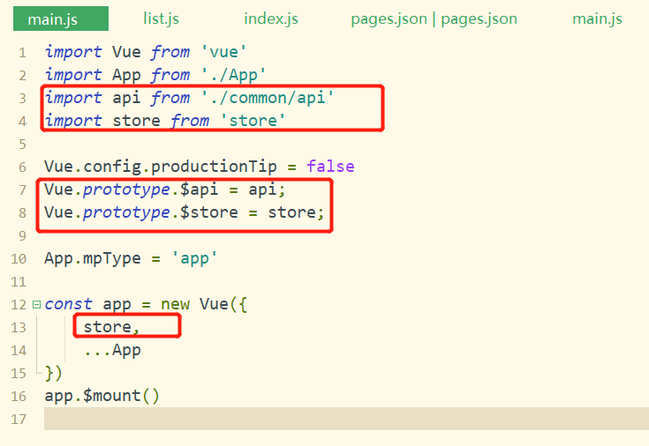Collapse the code fold at line 12
The image size is (649, 446).
coord(35,305)
